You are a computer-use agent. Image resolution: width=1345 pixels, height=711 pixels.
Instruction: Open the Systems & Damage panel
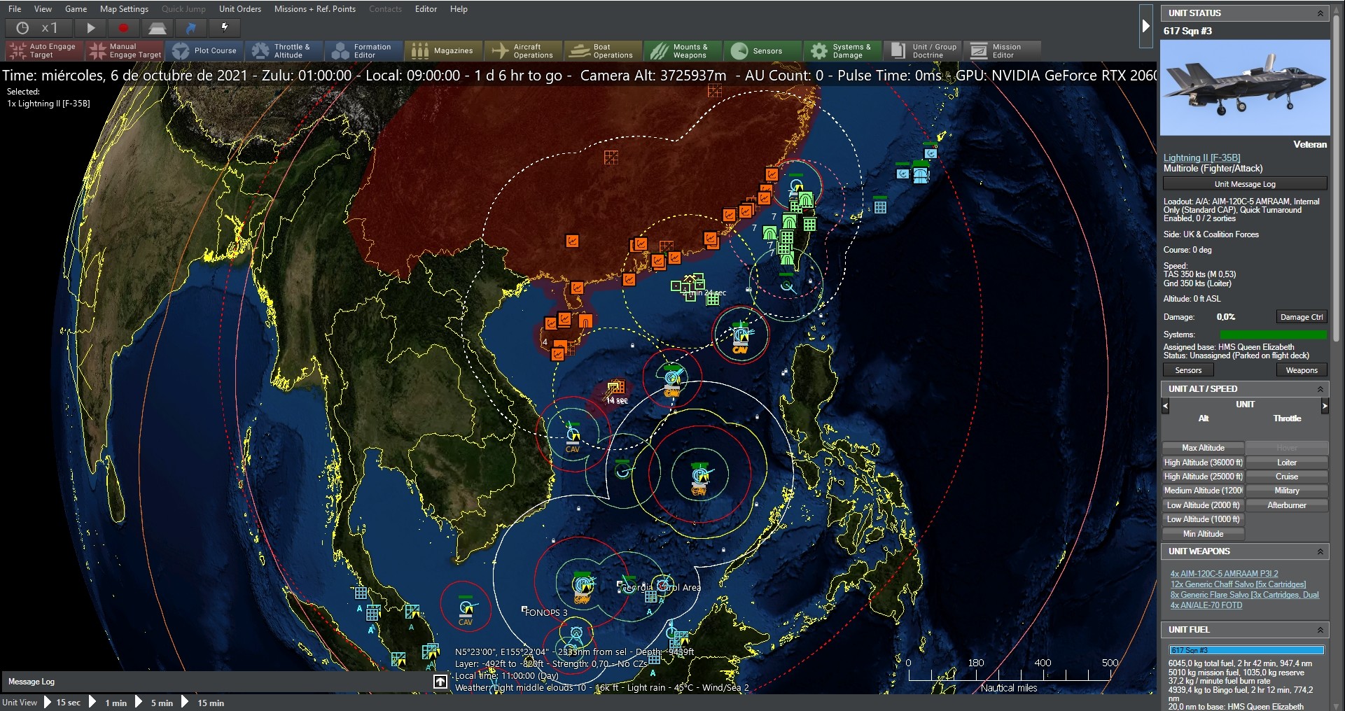point(842,50)
